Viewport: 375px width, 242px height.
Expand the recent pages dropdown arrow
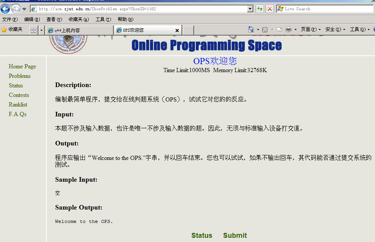tap(24, 9)
